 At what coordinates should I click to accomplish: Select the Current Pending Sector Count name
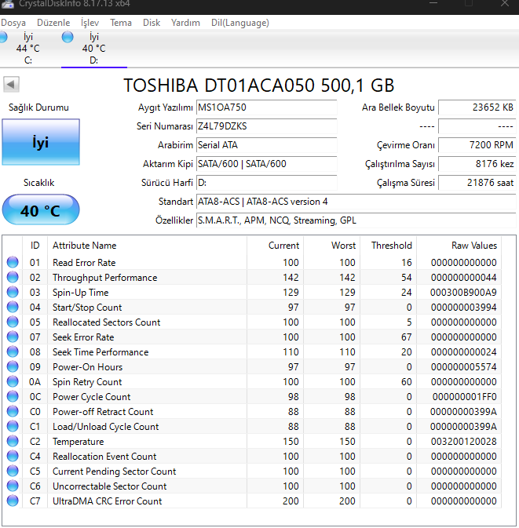[115, 471]
